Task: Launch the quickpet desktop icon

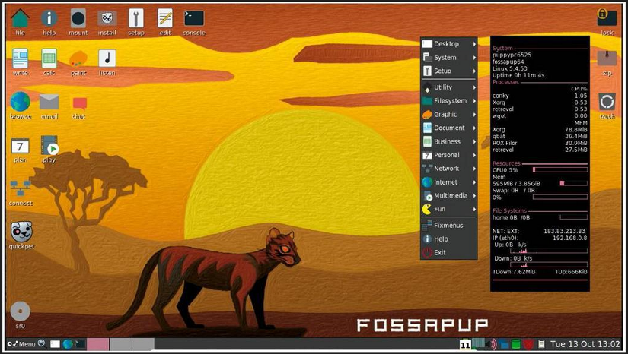Action: [x=21, y=231]
